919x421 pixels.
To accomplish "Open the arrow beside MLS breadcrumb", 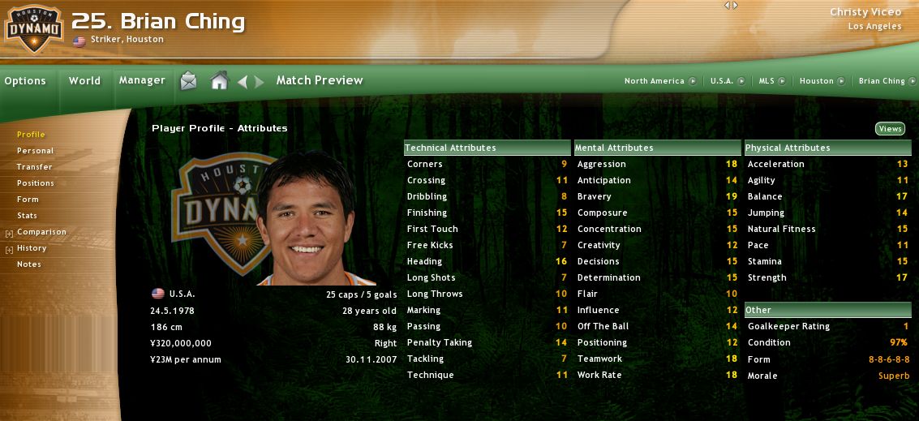I will tap(783, 81).
